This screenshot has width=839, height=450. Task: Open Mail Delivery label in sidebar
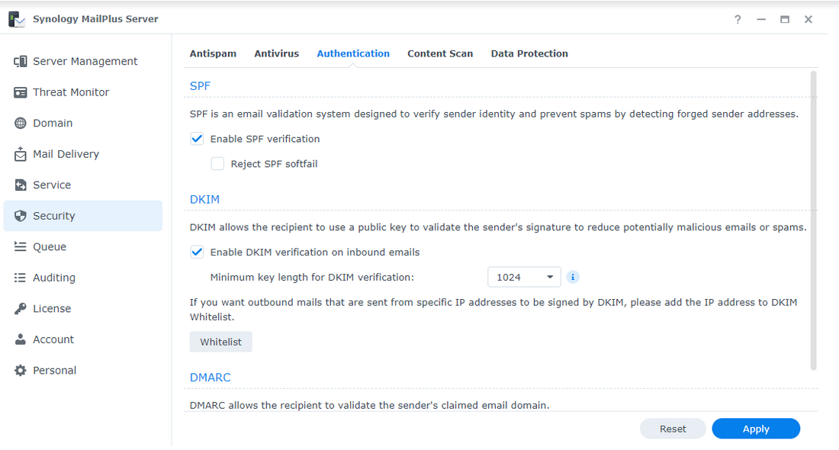(66, 154)
